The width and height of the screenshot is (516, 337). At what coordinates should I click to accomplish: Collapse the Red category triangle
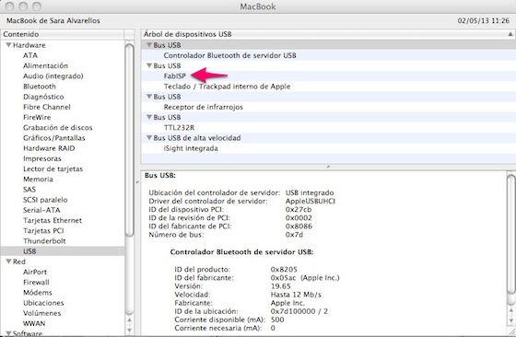click(8, 261)
